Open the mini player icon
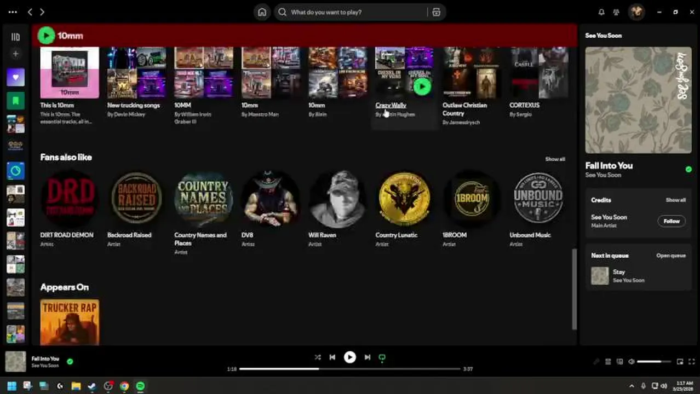Image resolution: width=700 pixels, height=394 pixels. point(680,362)
